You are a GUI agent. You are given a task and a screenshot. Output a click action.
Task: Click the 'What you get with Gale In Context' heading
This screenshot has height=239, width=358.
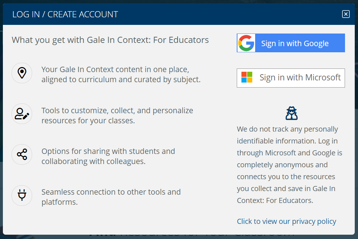[x=110, y=40]
